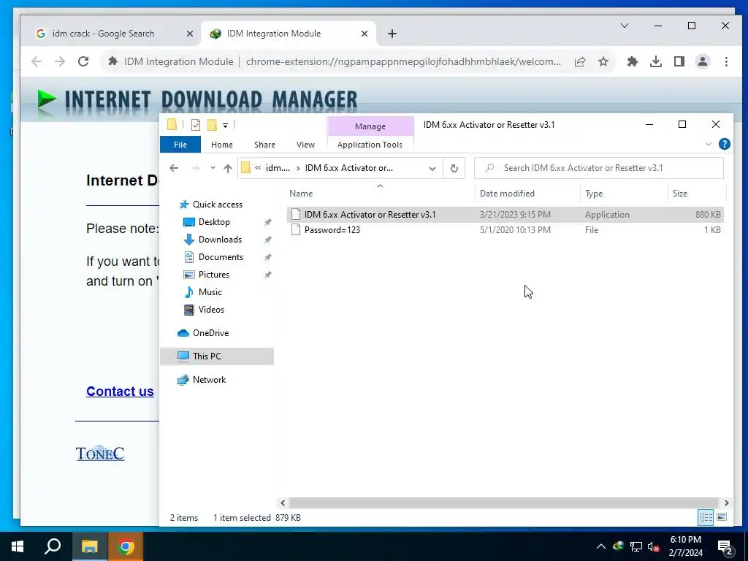Viewport: 748px width, 561px height.
Task: Close the IDM Integration Module tab
Action: [x=365, y=34]
